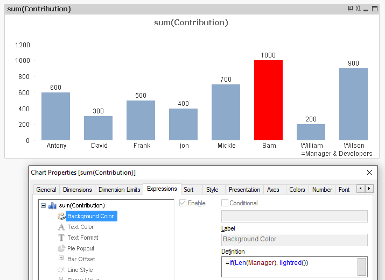Click the Text Color attribute icon

(x=61, y=227)
